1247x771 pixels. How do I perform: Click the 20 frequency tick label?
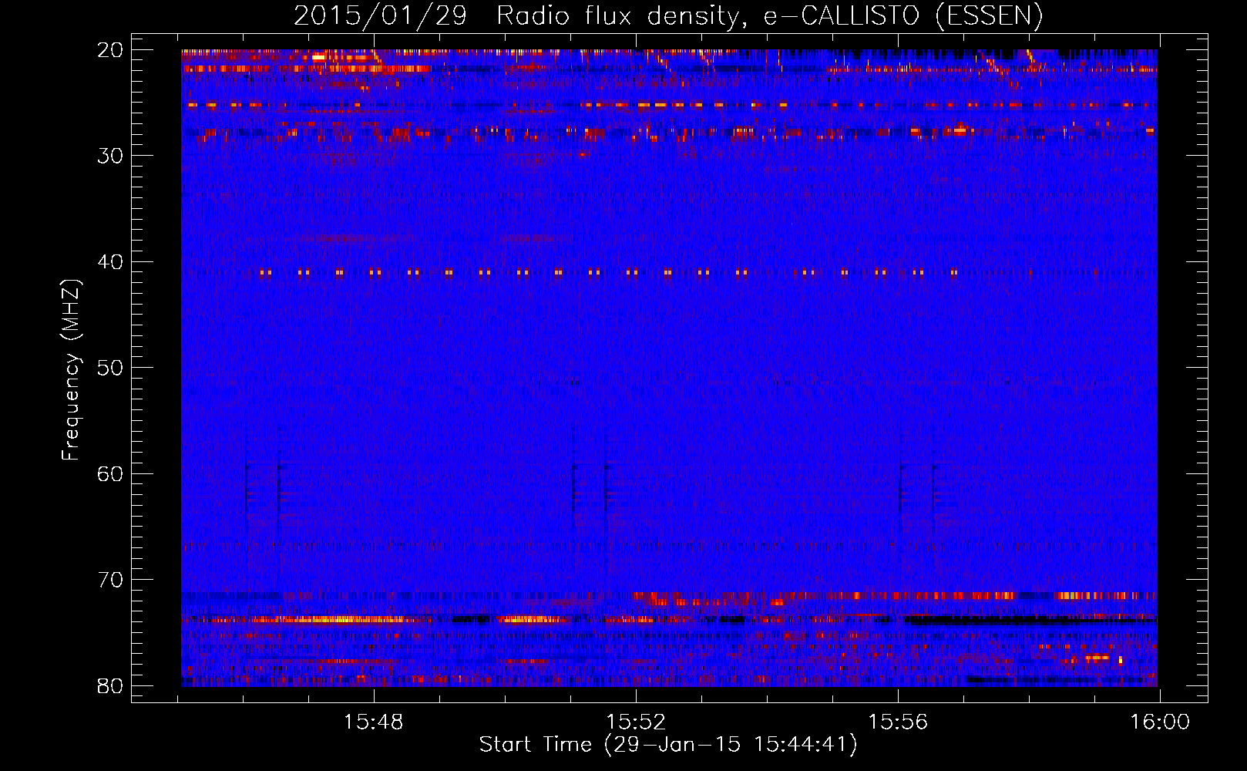click(110, 50)
